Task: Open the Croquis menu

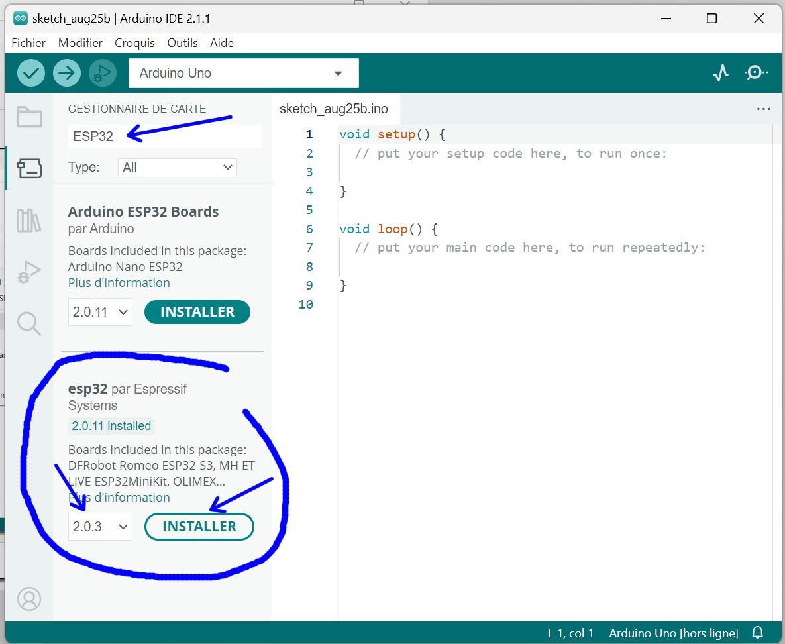Action: [x=134, y=43]
